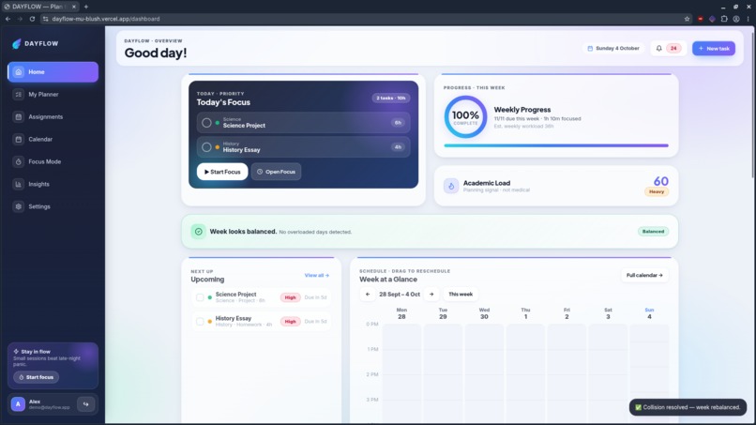Image resolution: width=756 pixels, height=425 pixels.
Task: Select Tue 29 column header
Action: (x=443, y=313)
